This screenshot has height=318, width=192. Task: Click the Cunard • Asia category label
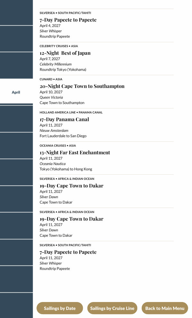(51, 79)
